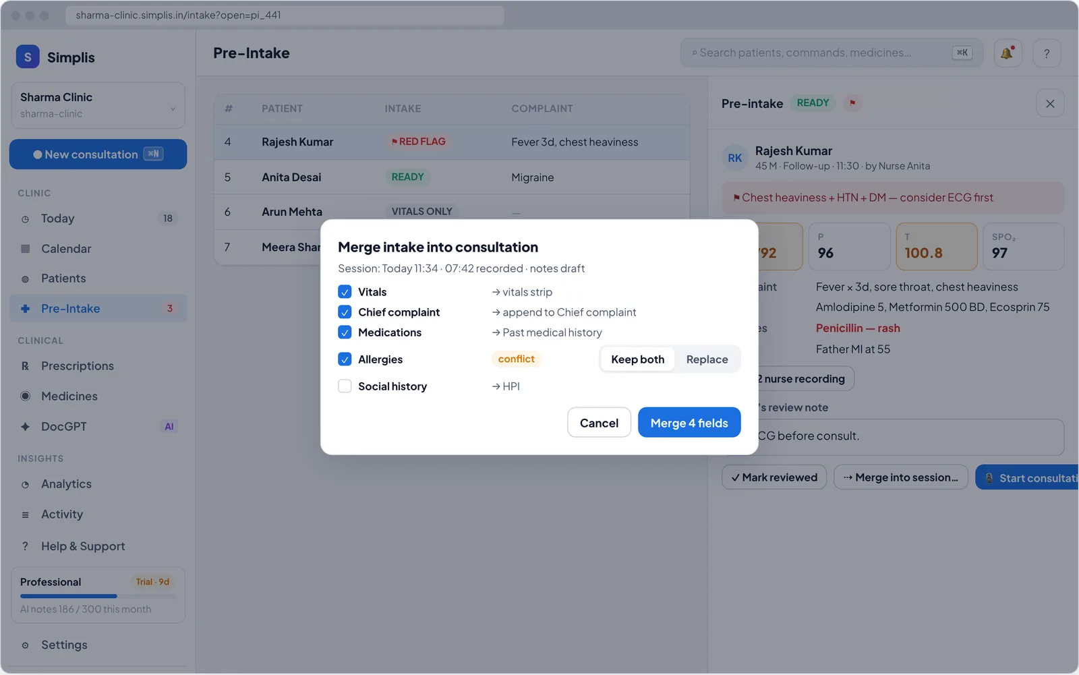Open the DocGPT sidebar item

(x=98, y=427)
